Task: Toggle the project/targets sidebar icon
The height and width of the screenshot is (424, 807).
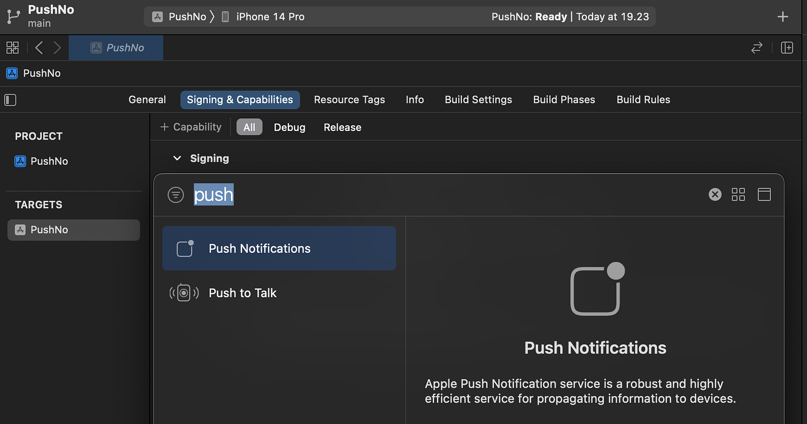Action: (x=11, y=100)
